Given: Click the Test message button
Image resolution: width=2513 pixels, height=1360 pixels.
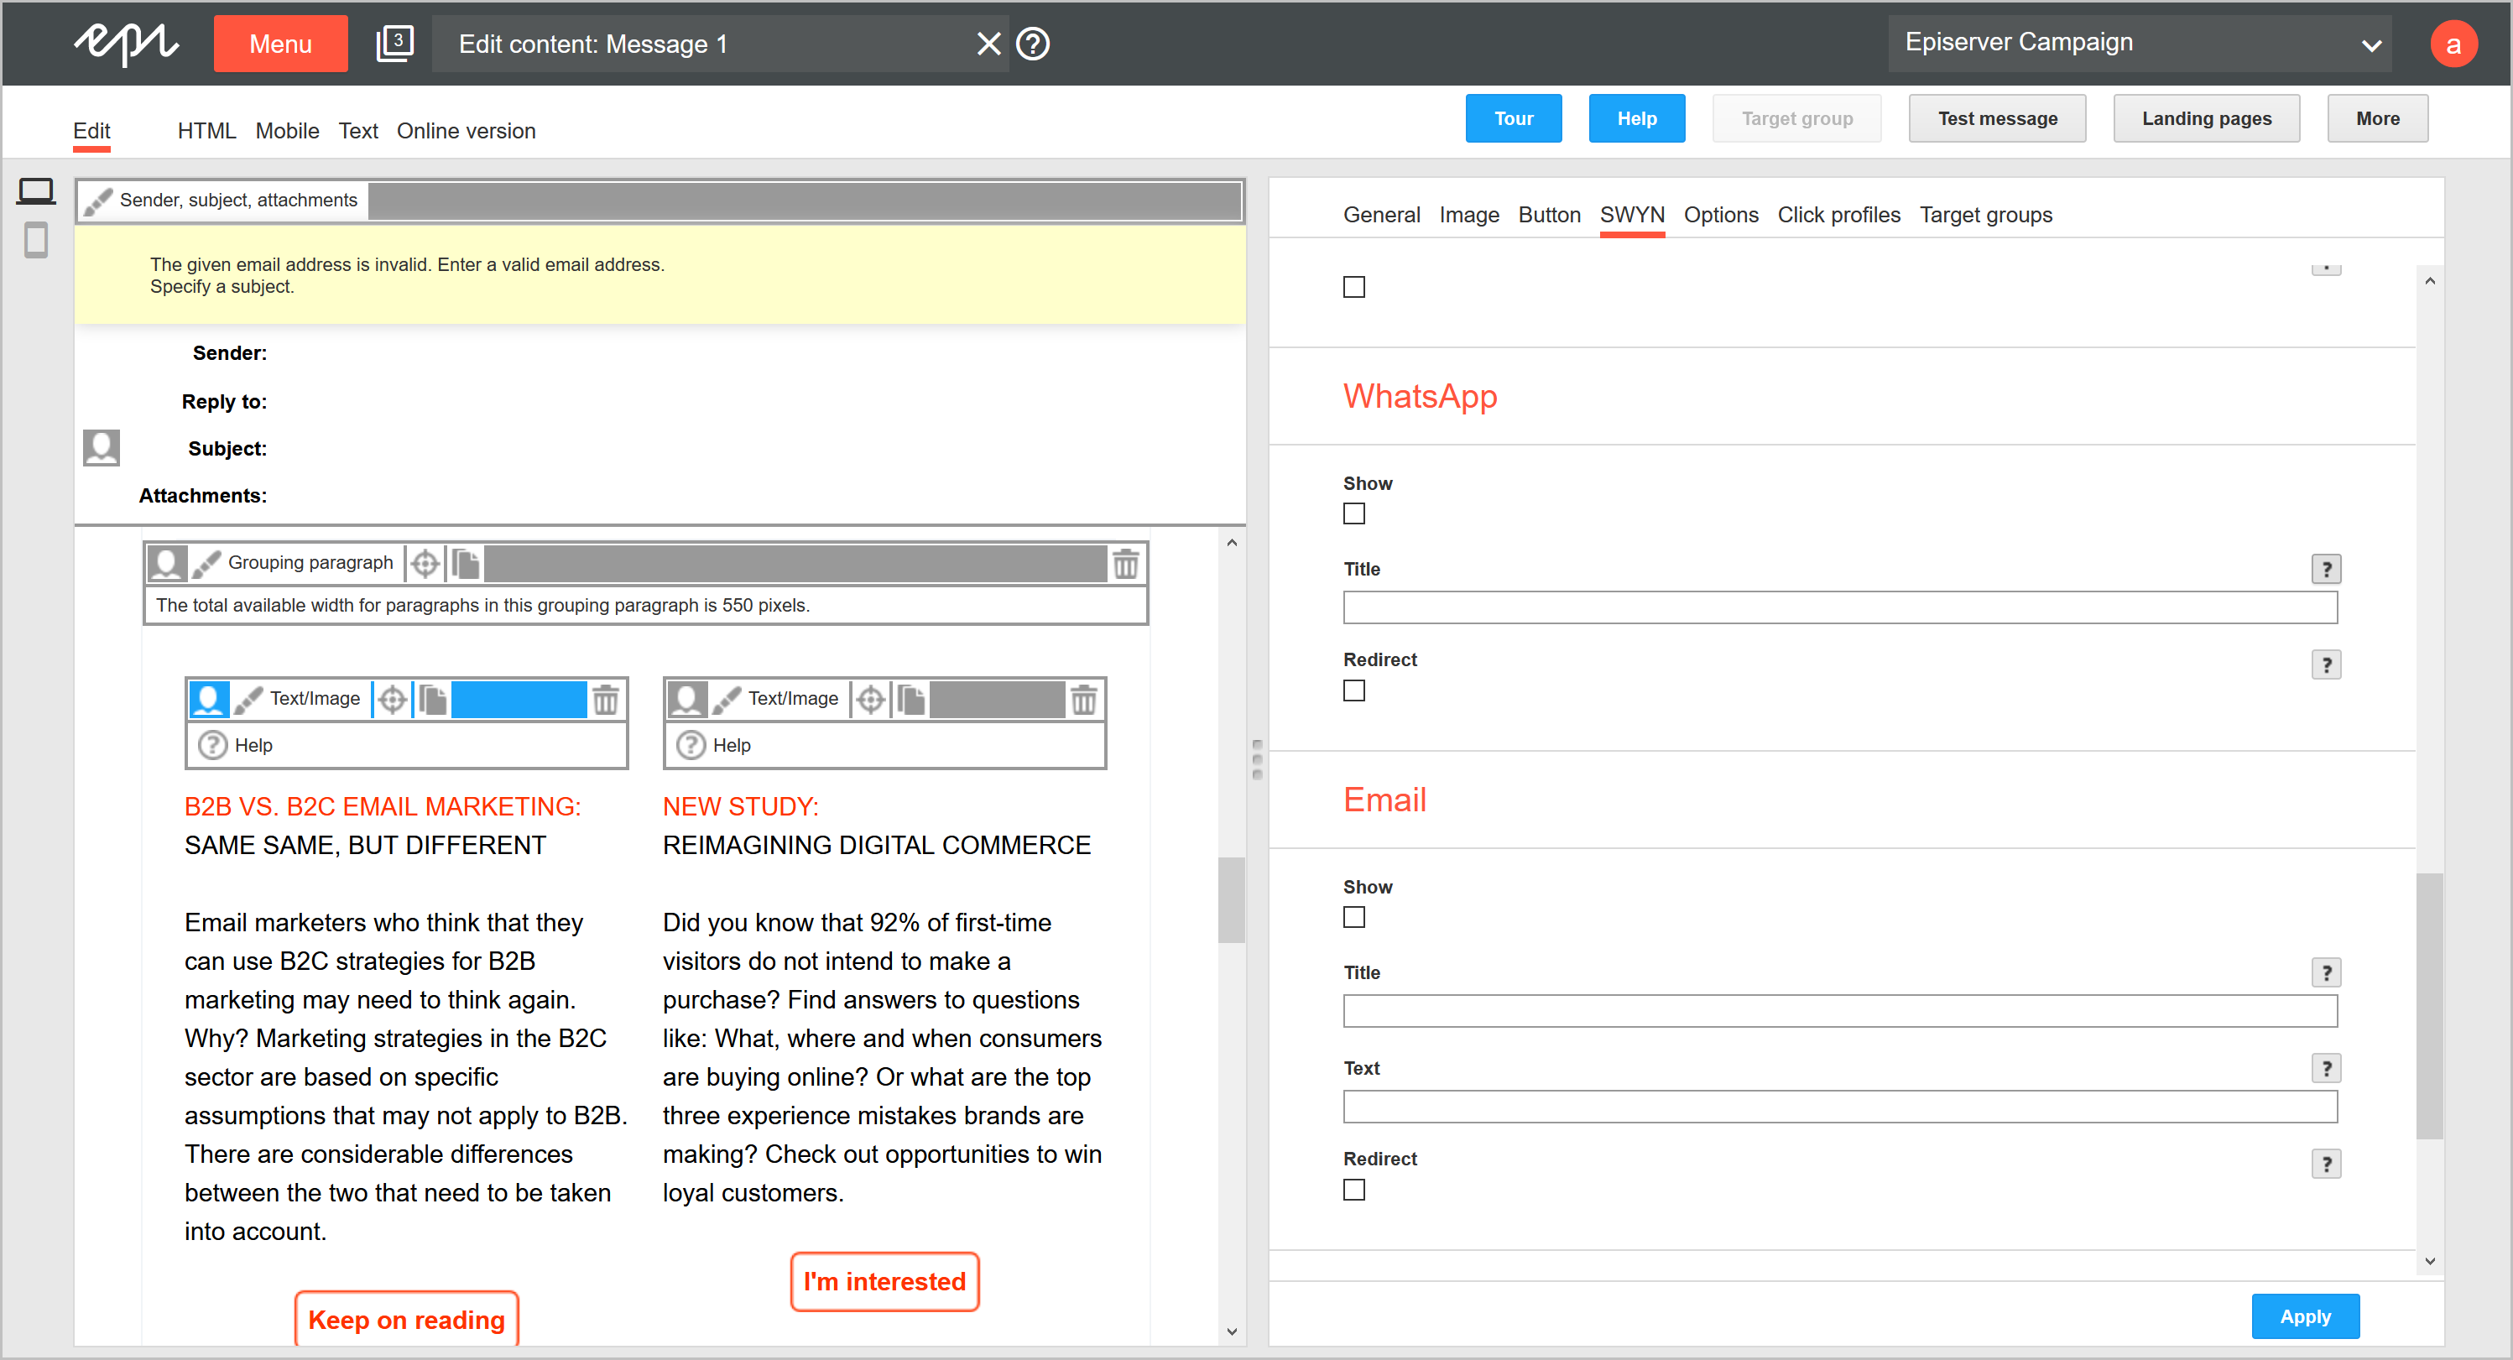Looking at the screenshot, I should 1996,118.
